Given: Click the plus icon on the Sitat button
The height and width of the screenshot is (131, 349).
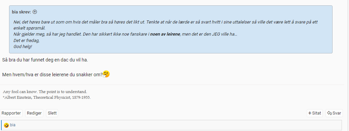Looking at the screenshot, I should [310, 113].
